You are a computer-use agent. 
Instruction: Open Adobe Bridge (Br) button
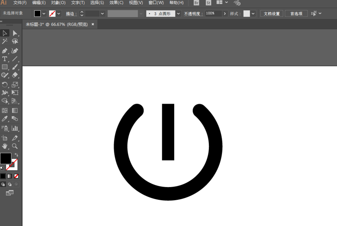coord(196,3)
